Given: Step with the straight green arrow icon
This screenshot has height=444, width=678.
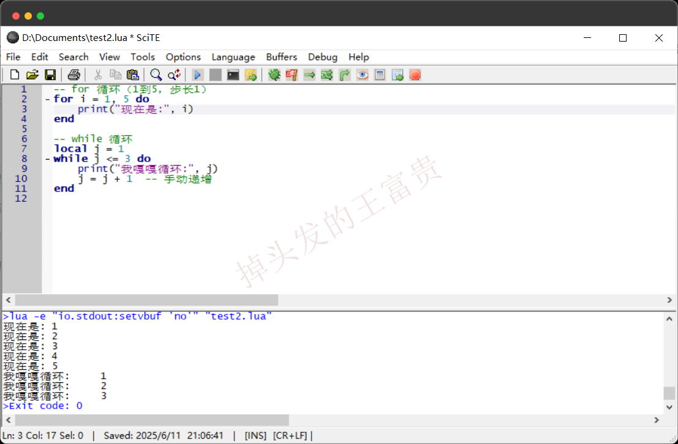Looking at the screenshot, I should click(310, 75).
